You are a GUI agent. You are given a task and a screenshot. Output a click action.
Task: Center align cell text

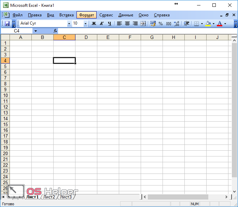[127, 24]
